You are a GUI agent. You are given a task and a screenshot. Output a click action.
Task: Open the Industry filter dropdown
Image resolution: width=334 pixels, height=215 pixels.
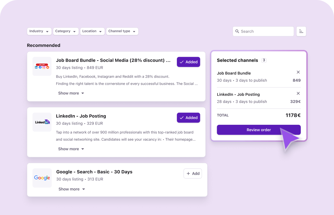pyautogui.click(x=39, y=31)
